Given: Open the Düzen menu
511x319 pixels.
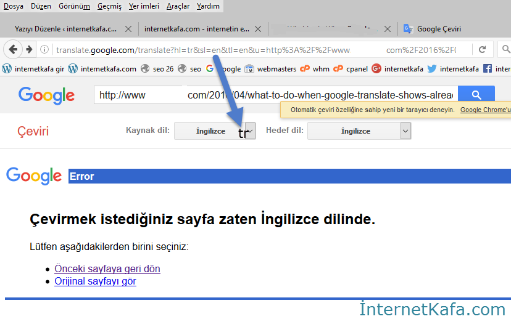Looking at the screenshot, I should point(41,6).
